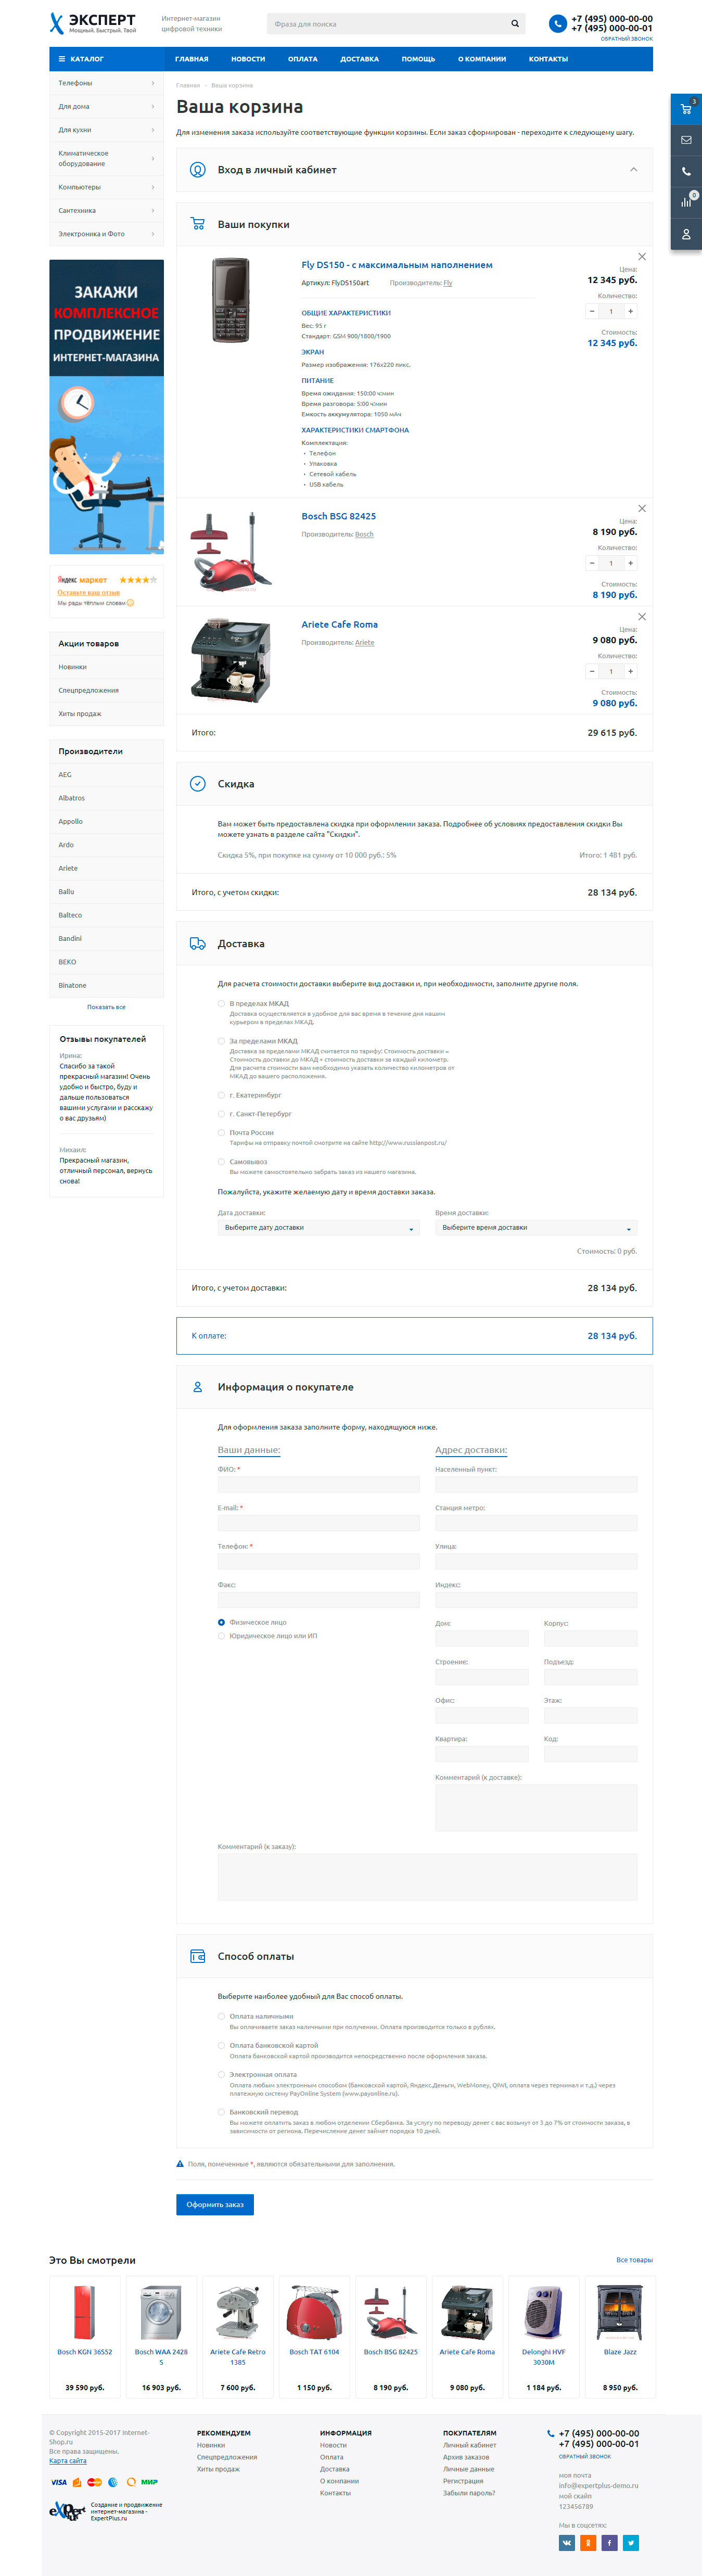The image size is (702, 2576).
Task: Click the search magnifier icon
Action: coord(515,24)
